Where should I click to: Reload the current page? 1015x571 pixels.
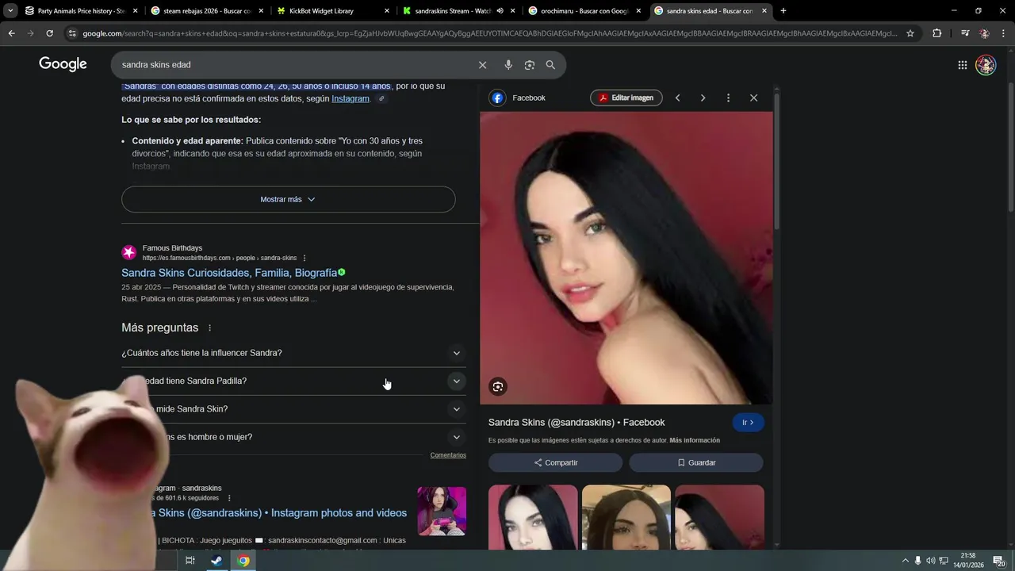click(49, 33)
